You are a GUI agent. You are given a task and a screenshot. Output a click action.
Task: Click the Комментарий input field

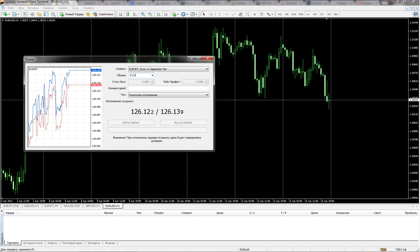[x=168, y=88]
